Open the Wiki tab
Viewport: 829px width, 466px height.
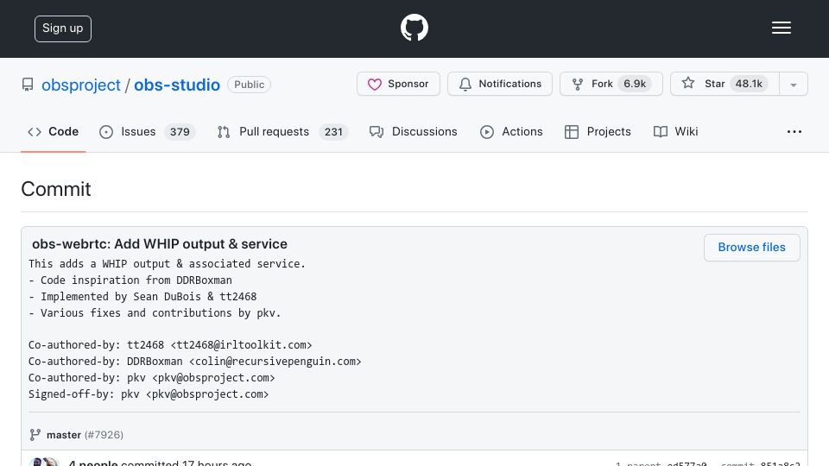[675, 131]
